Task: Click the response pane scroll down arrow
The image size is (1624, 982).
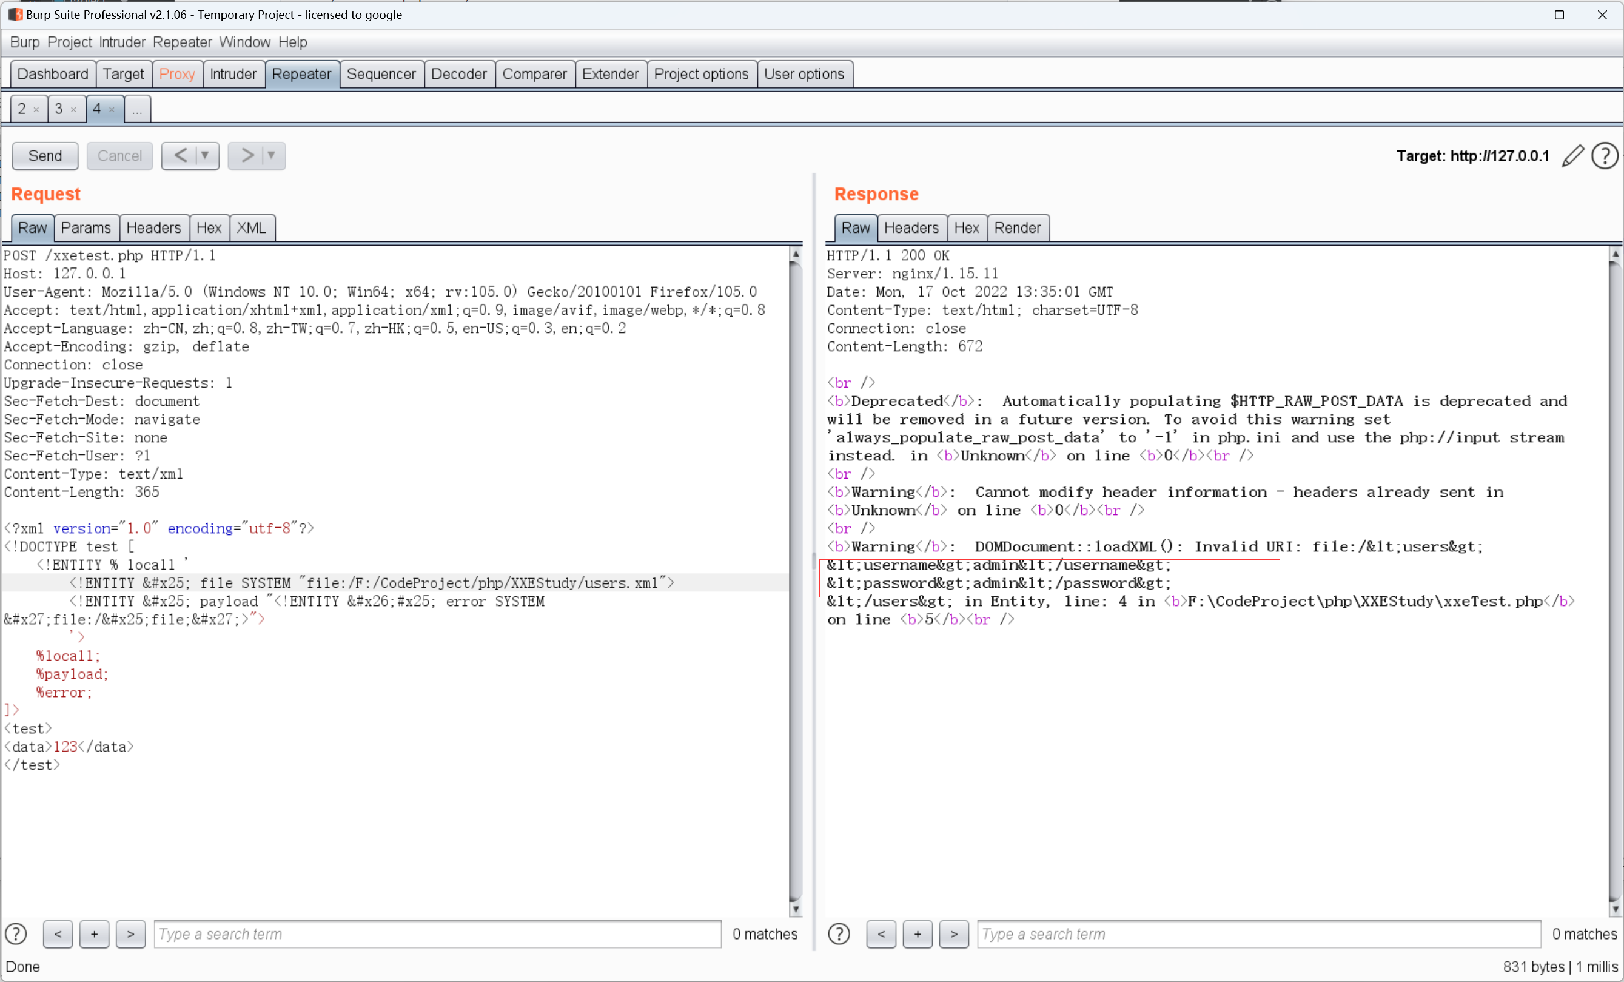Action: [1615, 909]
